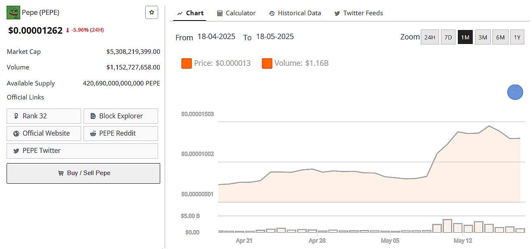Toggle the Price series legend swatch
The image size is (532, 249).
[x=187, y=63]
